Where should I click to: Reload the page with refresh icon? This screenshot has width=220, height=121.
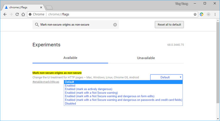(17, 14)
